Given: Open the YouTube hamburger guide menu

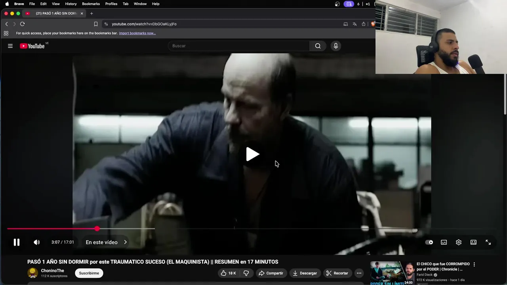Looking at the screenshot, I should click(x=10, y=46).
